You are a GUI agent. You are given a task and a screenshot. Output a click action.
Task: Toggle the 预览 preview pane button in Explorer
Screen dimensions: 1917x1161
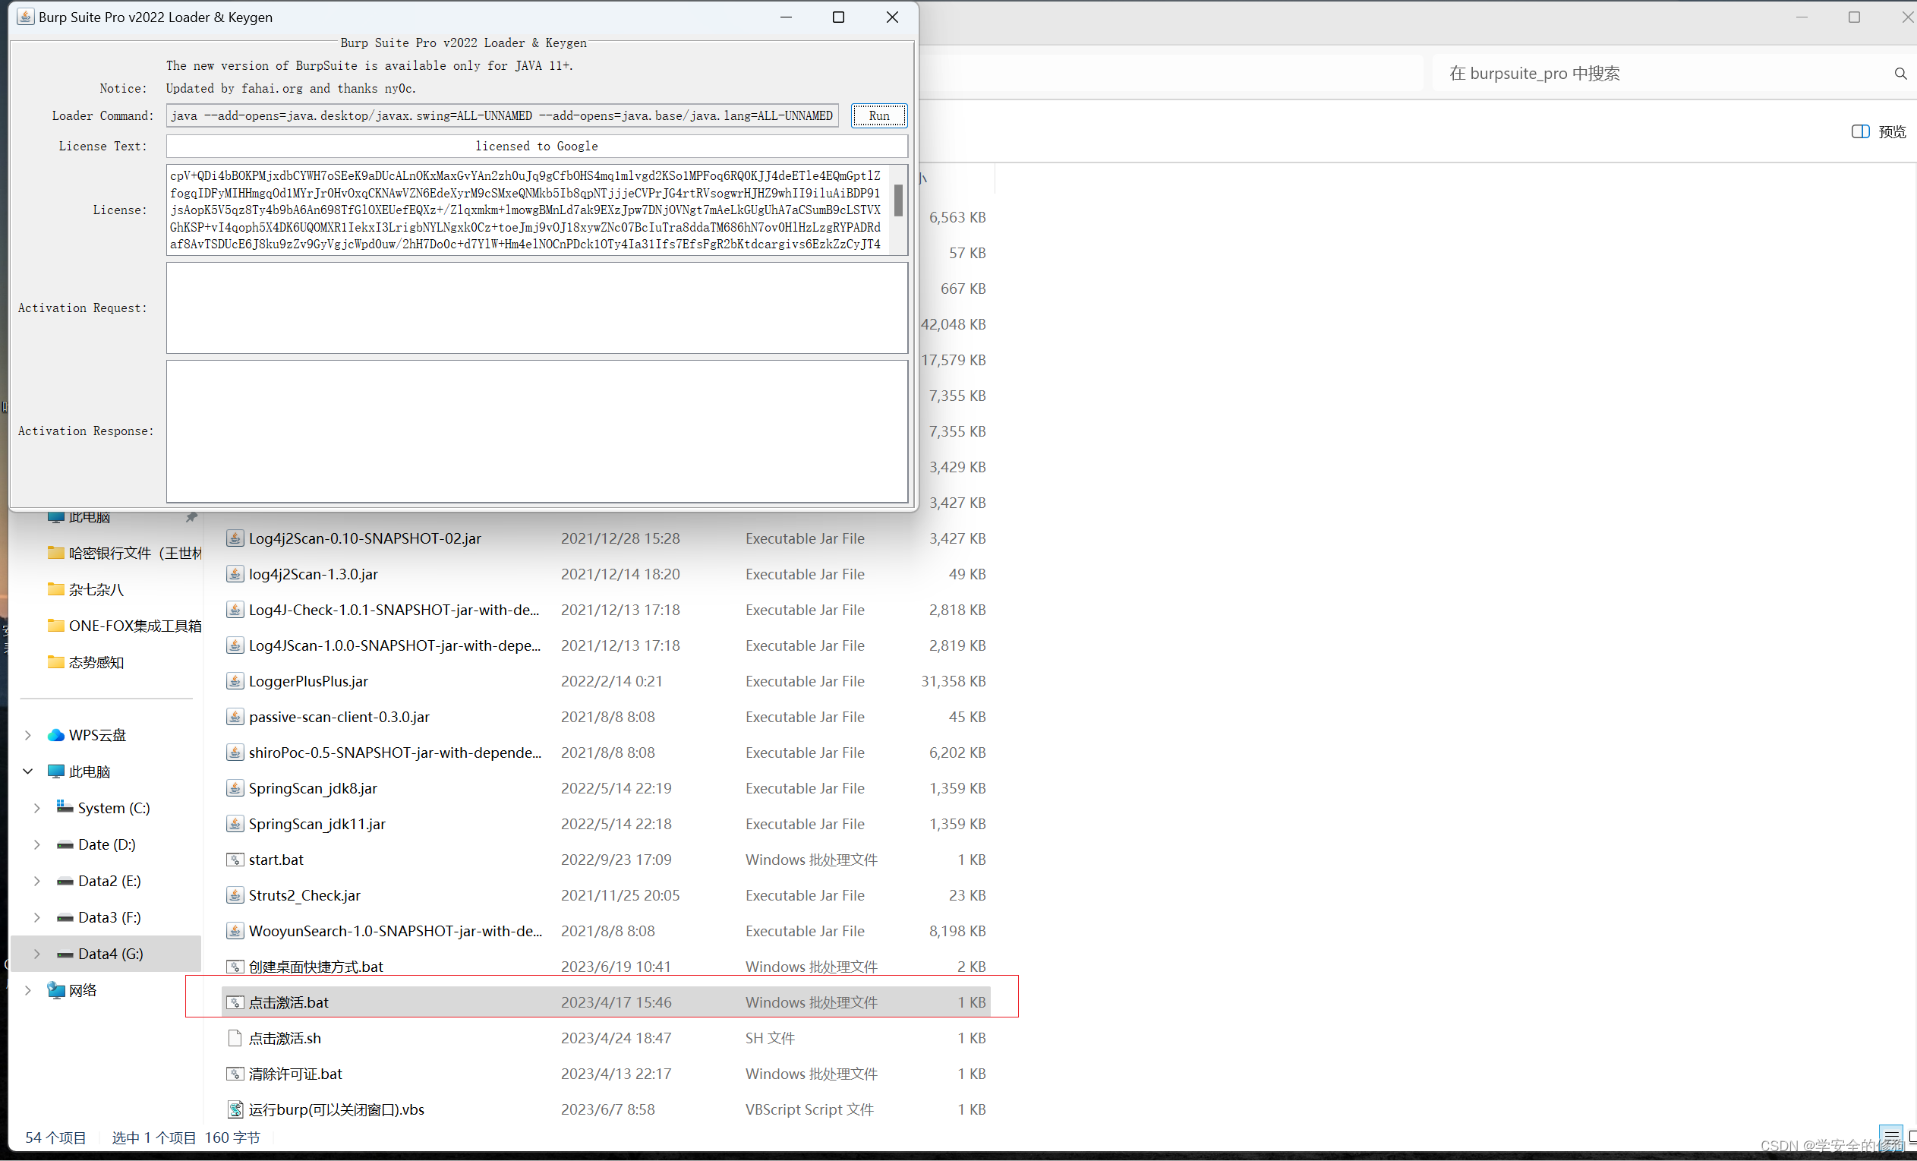1878,131
